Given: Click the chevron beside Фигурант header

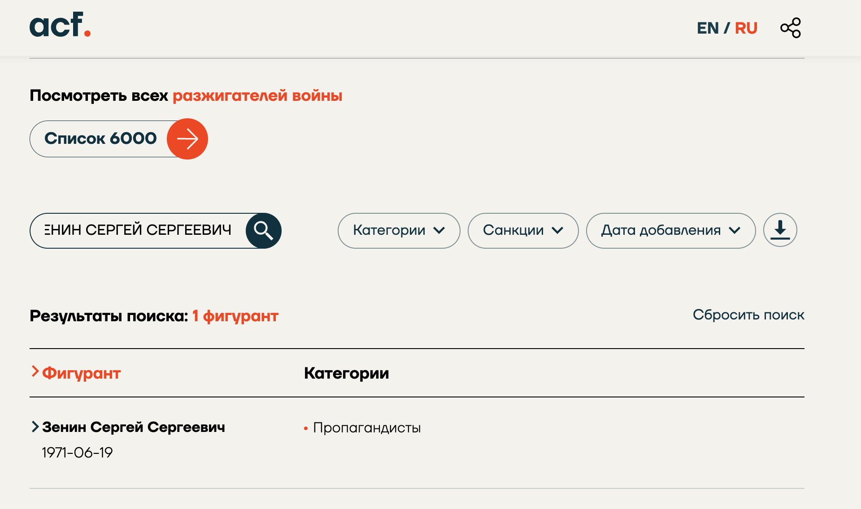Looking at the screenshot, I should tap(35, 371).
